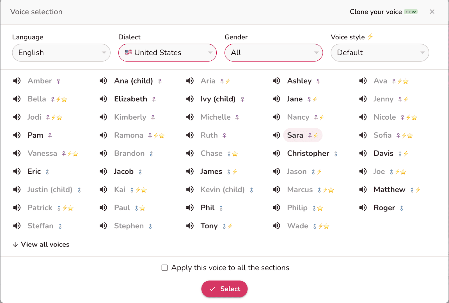Play Roger voice speaker icon

click(x=363, y=208)
